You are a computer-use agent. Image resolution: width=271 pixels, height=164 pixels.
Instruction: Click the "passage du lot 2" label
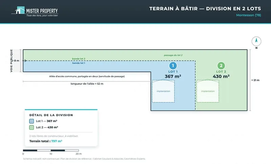click(173, 55)
